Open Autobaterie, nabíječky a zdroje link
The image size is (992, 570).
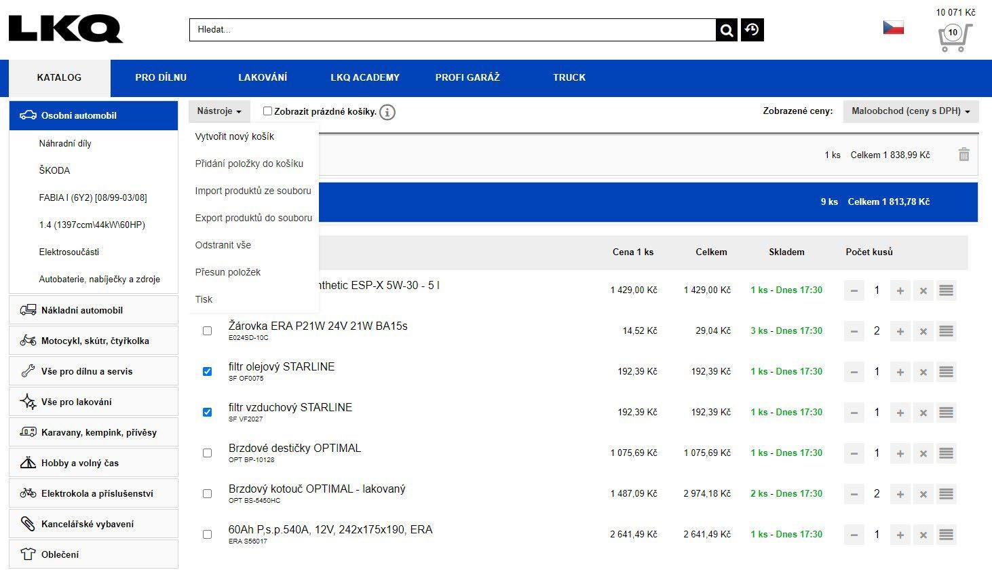click(100, 279)
